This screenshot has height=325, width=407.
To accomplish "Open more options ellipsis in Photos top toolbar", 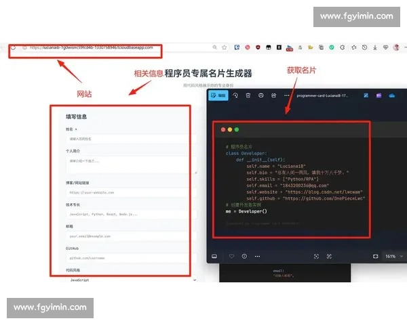I will click(x=286, y=95).
